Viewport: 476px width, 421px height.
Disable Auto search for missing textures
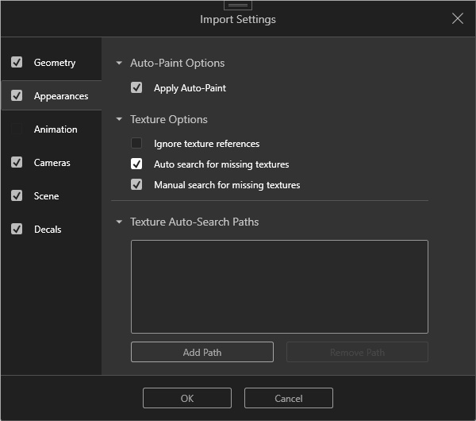click(x=136, y=164)
